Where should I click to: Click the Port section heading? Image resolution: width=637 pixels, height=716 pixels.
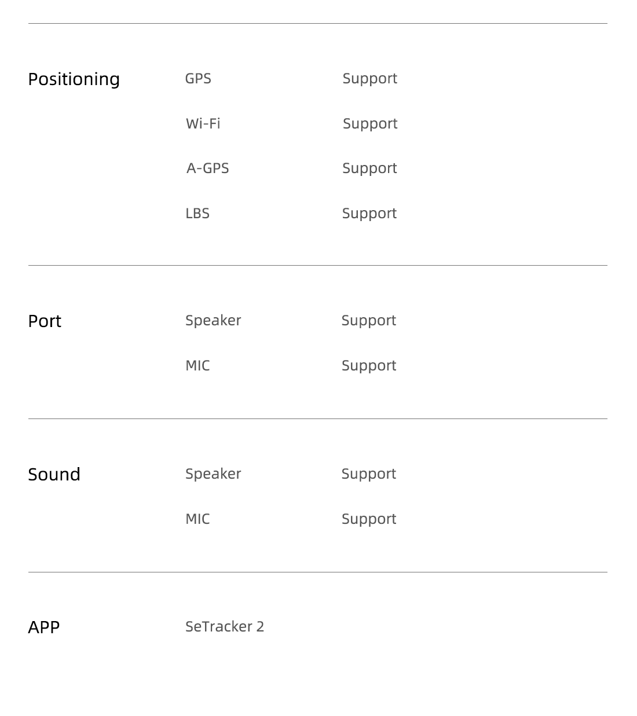coord(45,321)
